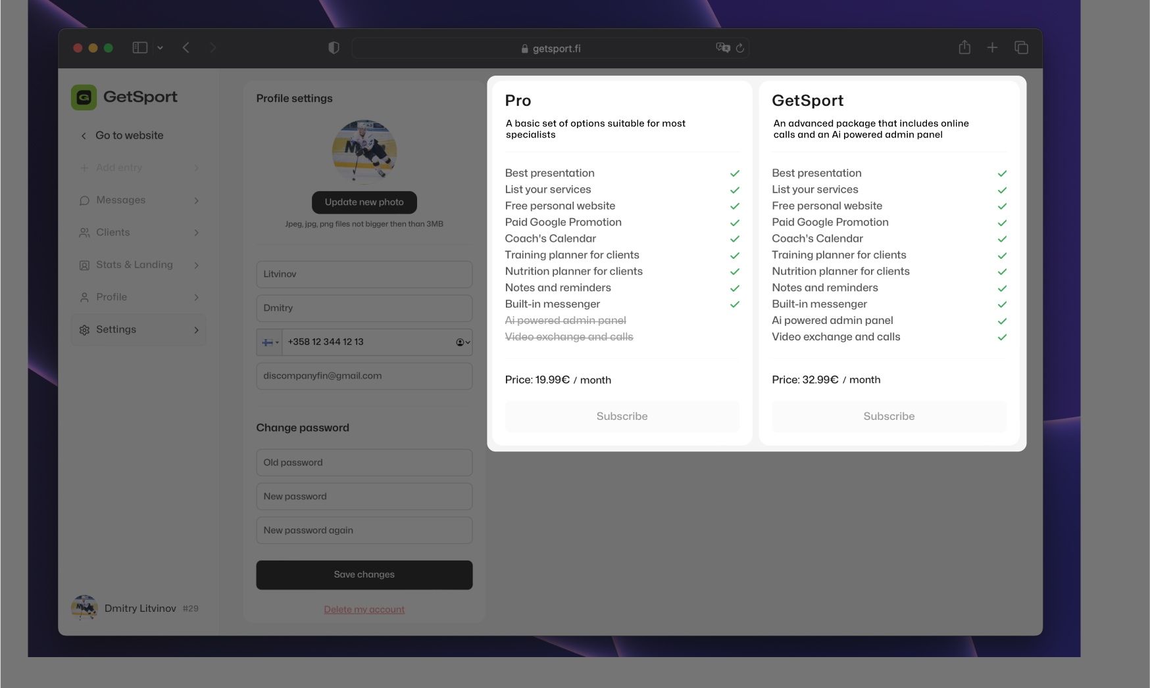Reload the getsport.fi page

tap(740, 48)
